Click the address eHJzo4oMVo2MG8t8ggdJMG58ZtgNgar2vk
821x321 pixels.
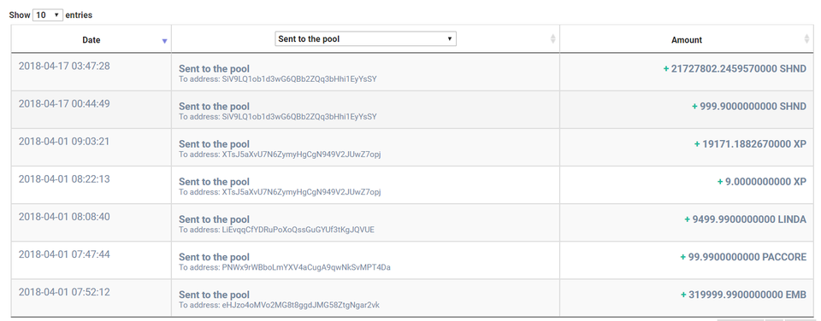point(300,305)
